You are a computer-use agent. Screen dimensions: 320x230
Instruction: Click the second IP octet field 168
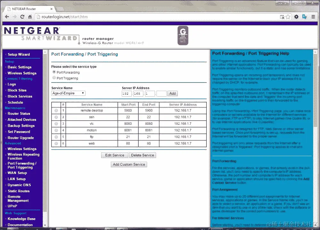138,93
